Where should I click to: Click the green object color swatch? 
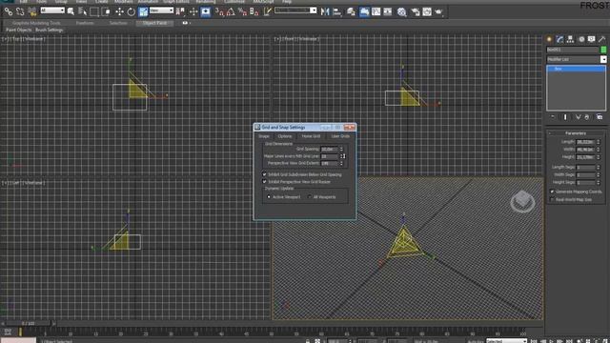(x=603, y=50)
